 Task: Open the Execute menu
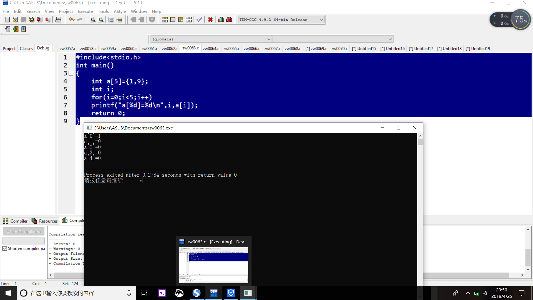coord(85,11)
